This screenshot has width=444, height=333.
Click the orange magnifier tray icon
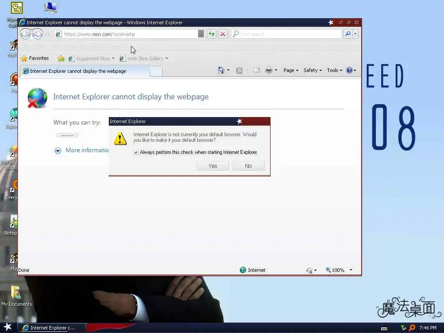[412, 328]
